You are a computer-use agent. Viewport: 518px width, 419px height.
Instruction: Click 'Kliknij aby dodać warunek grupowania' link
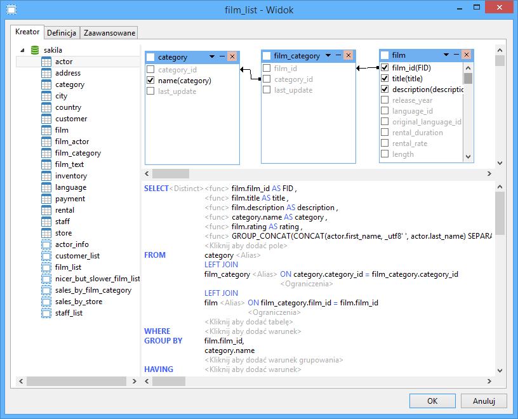(x=274, y=360)
